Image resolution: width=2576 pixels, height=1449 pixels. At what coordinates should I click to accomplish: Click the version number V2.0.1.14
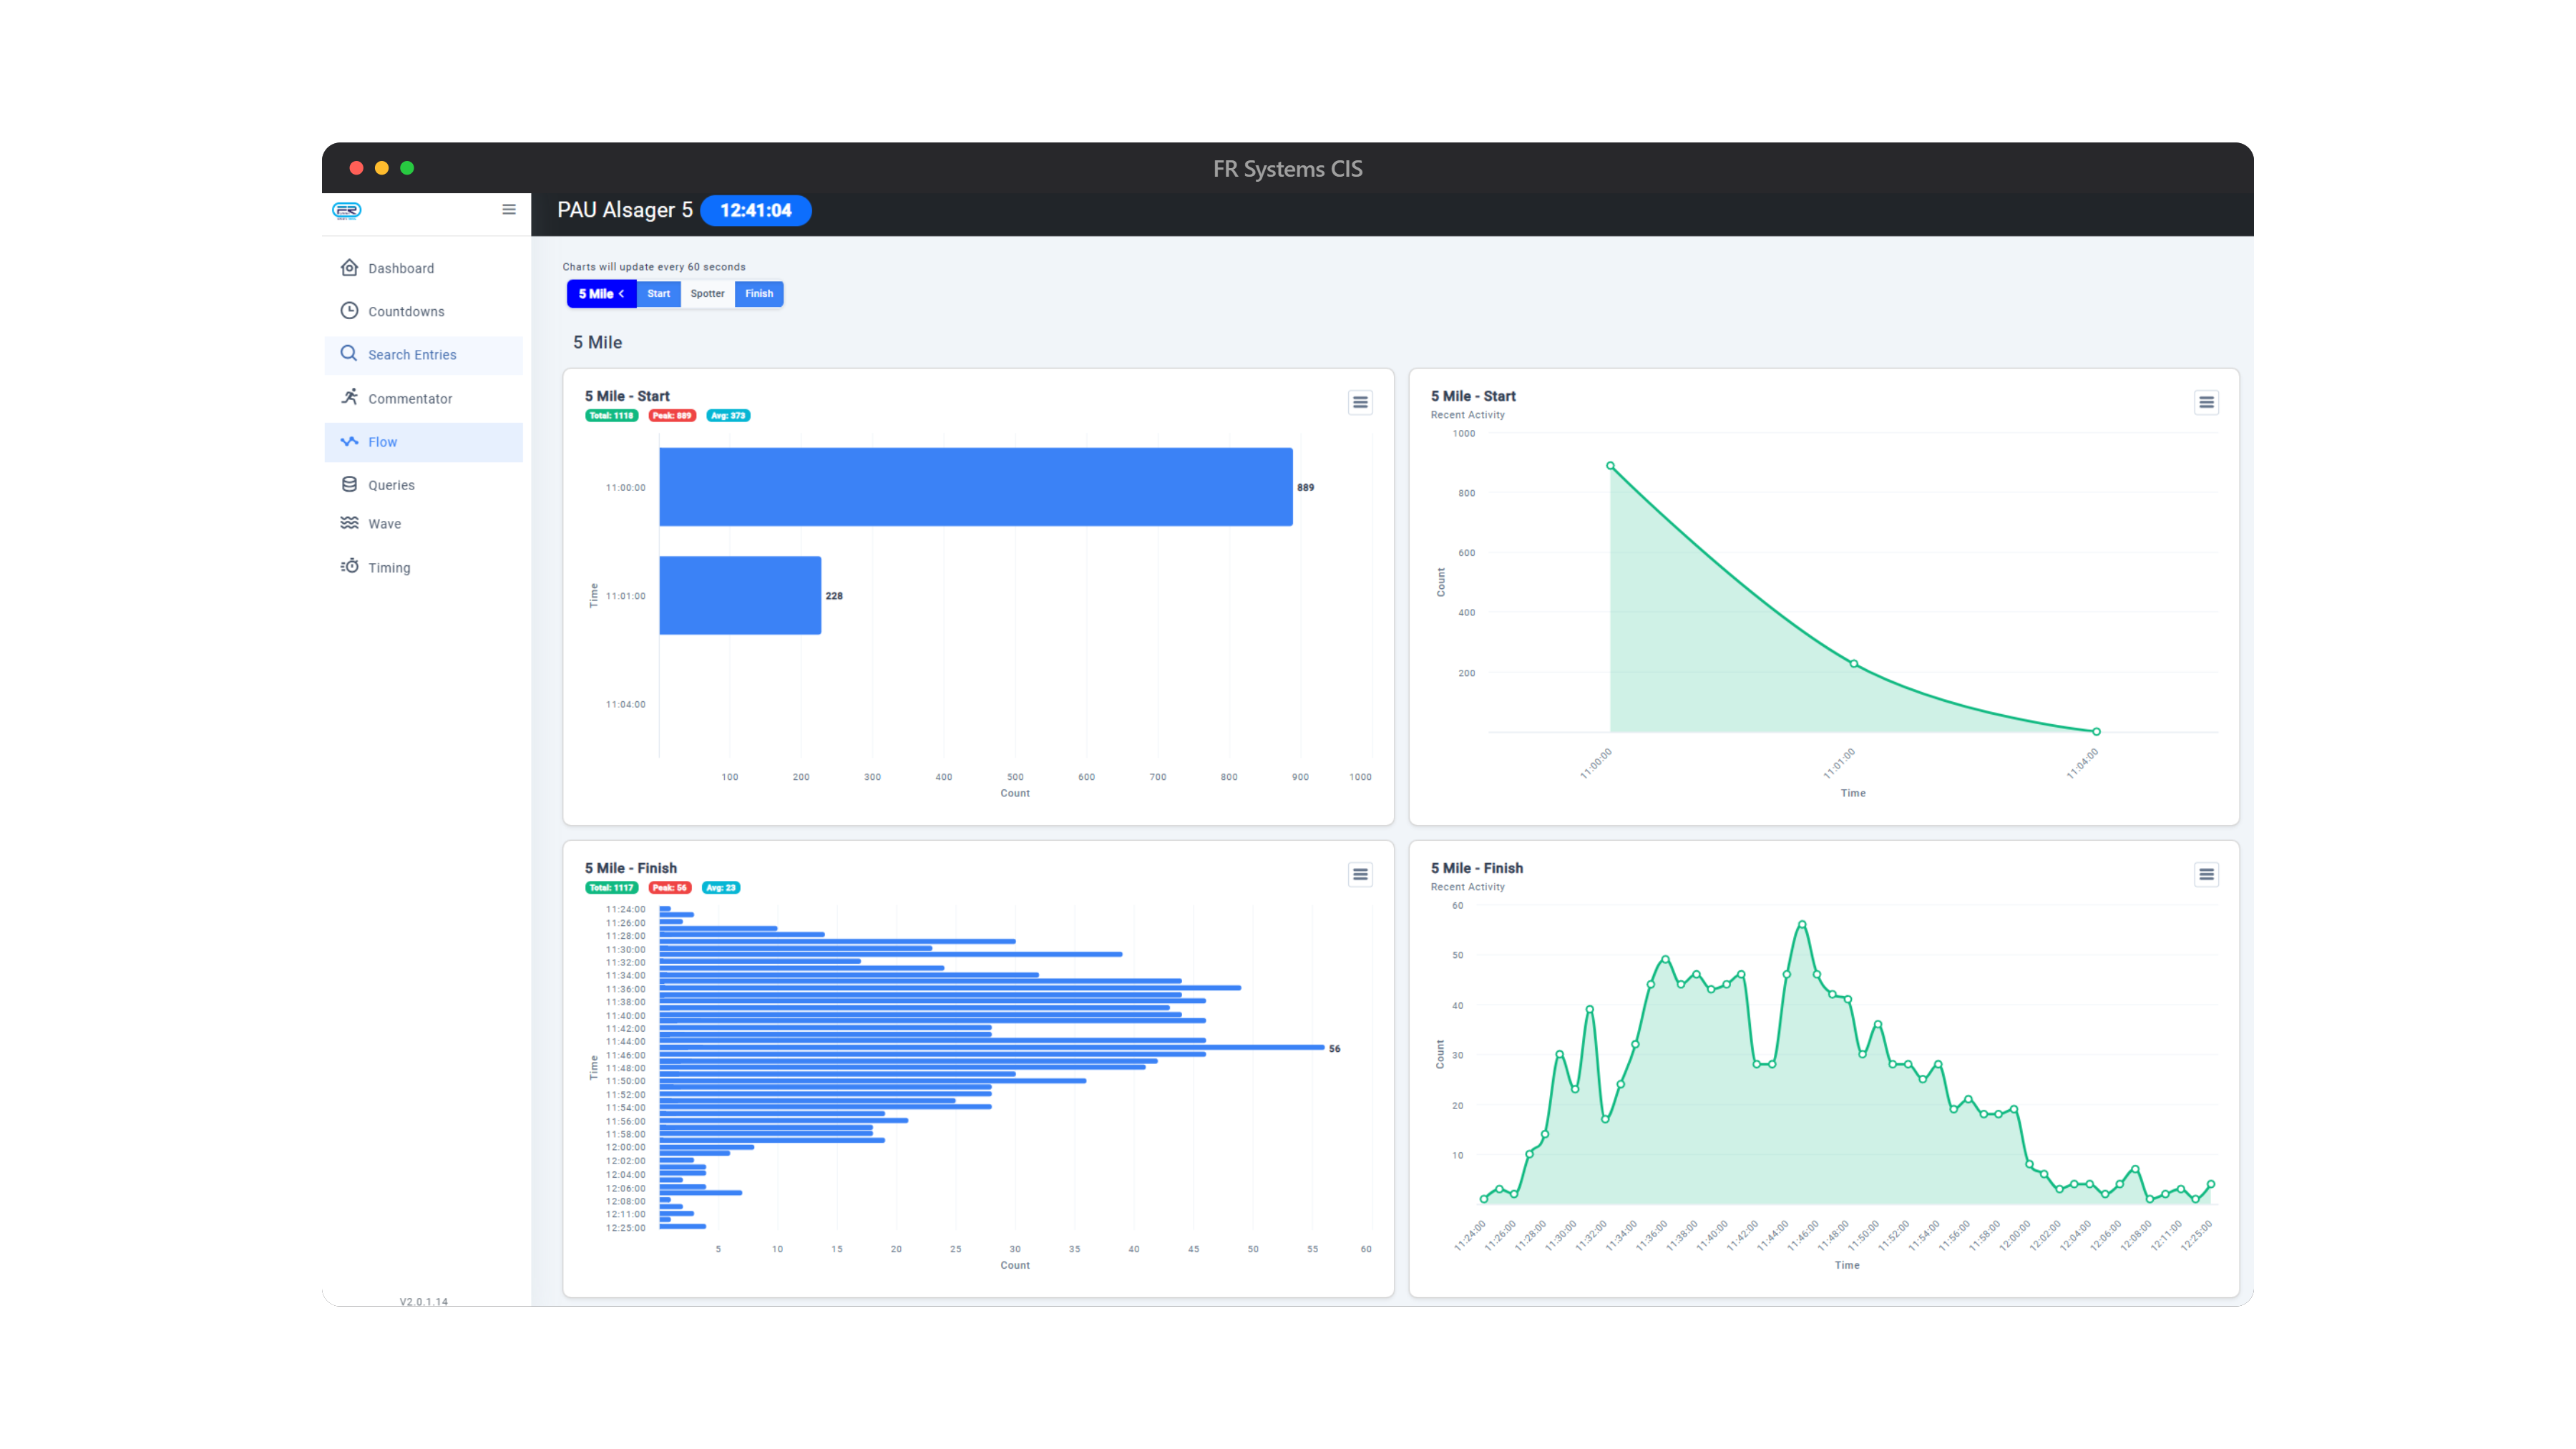coord(423,1301)
